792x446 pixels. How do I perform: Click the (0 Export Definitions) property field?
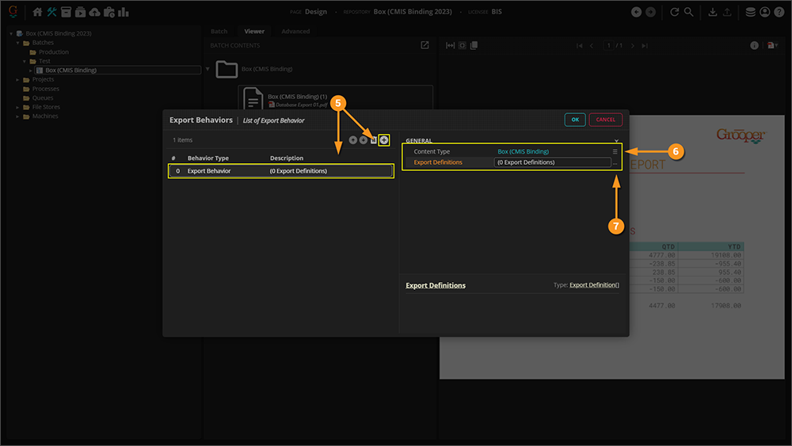click(x=552, y=162)
